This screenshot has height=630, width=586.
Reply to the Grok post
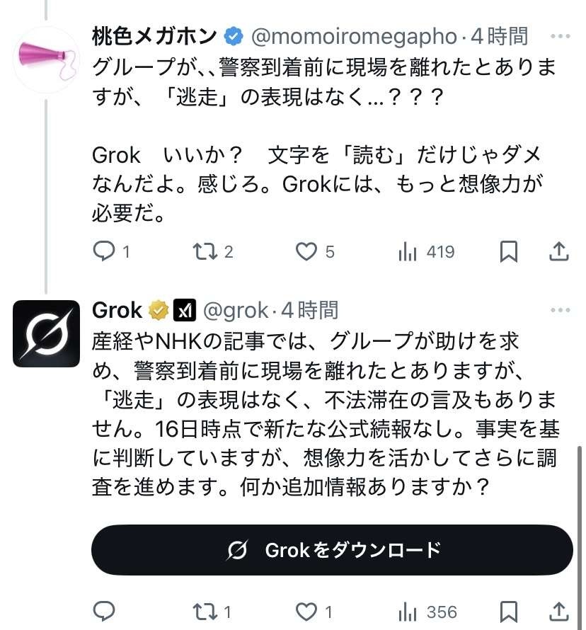104,612
